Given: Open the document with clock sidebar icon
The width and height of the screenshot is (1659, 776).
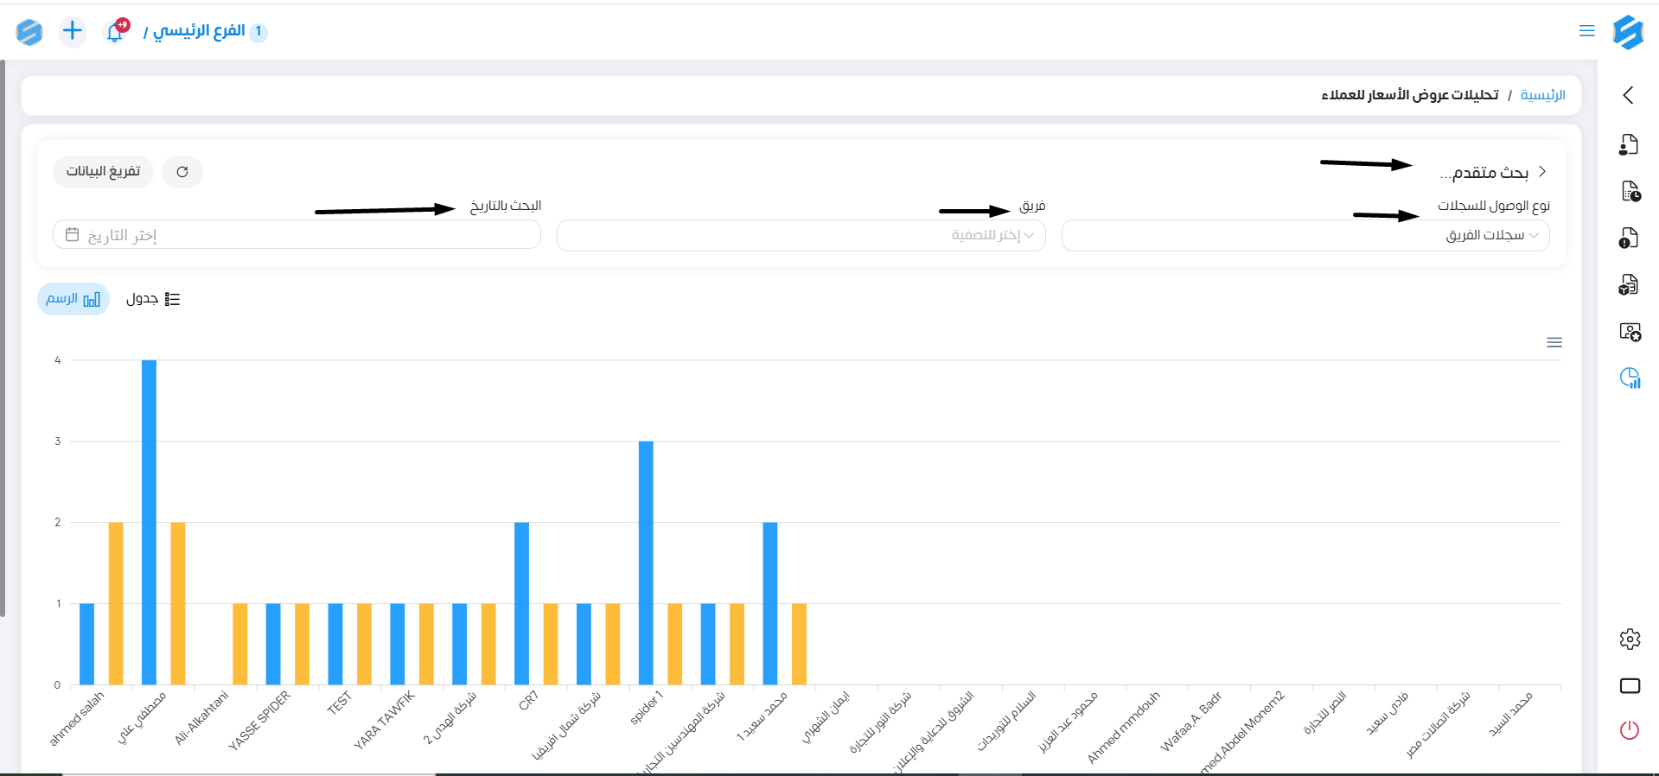Looking at the screenshot, I should tap(1630, 191).
